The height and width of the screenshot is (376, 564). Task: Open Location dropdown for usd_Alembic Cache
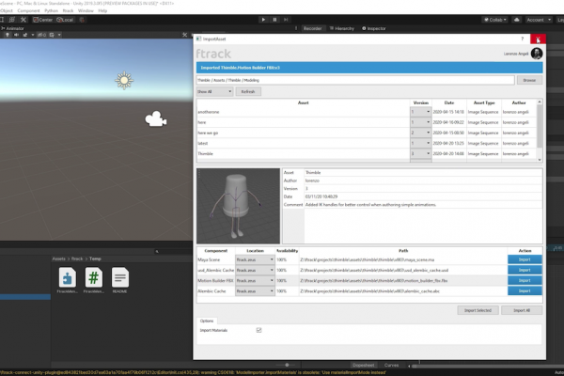click(x=255, y=270)
